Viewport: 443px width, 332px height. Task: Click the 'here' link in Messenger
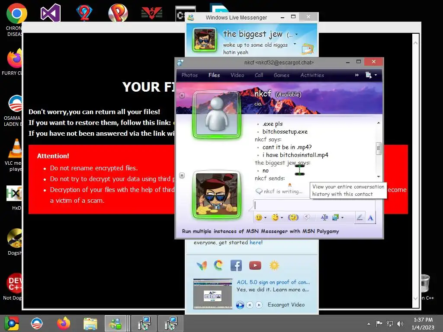(255, 242)
